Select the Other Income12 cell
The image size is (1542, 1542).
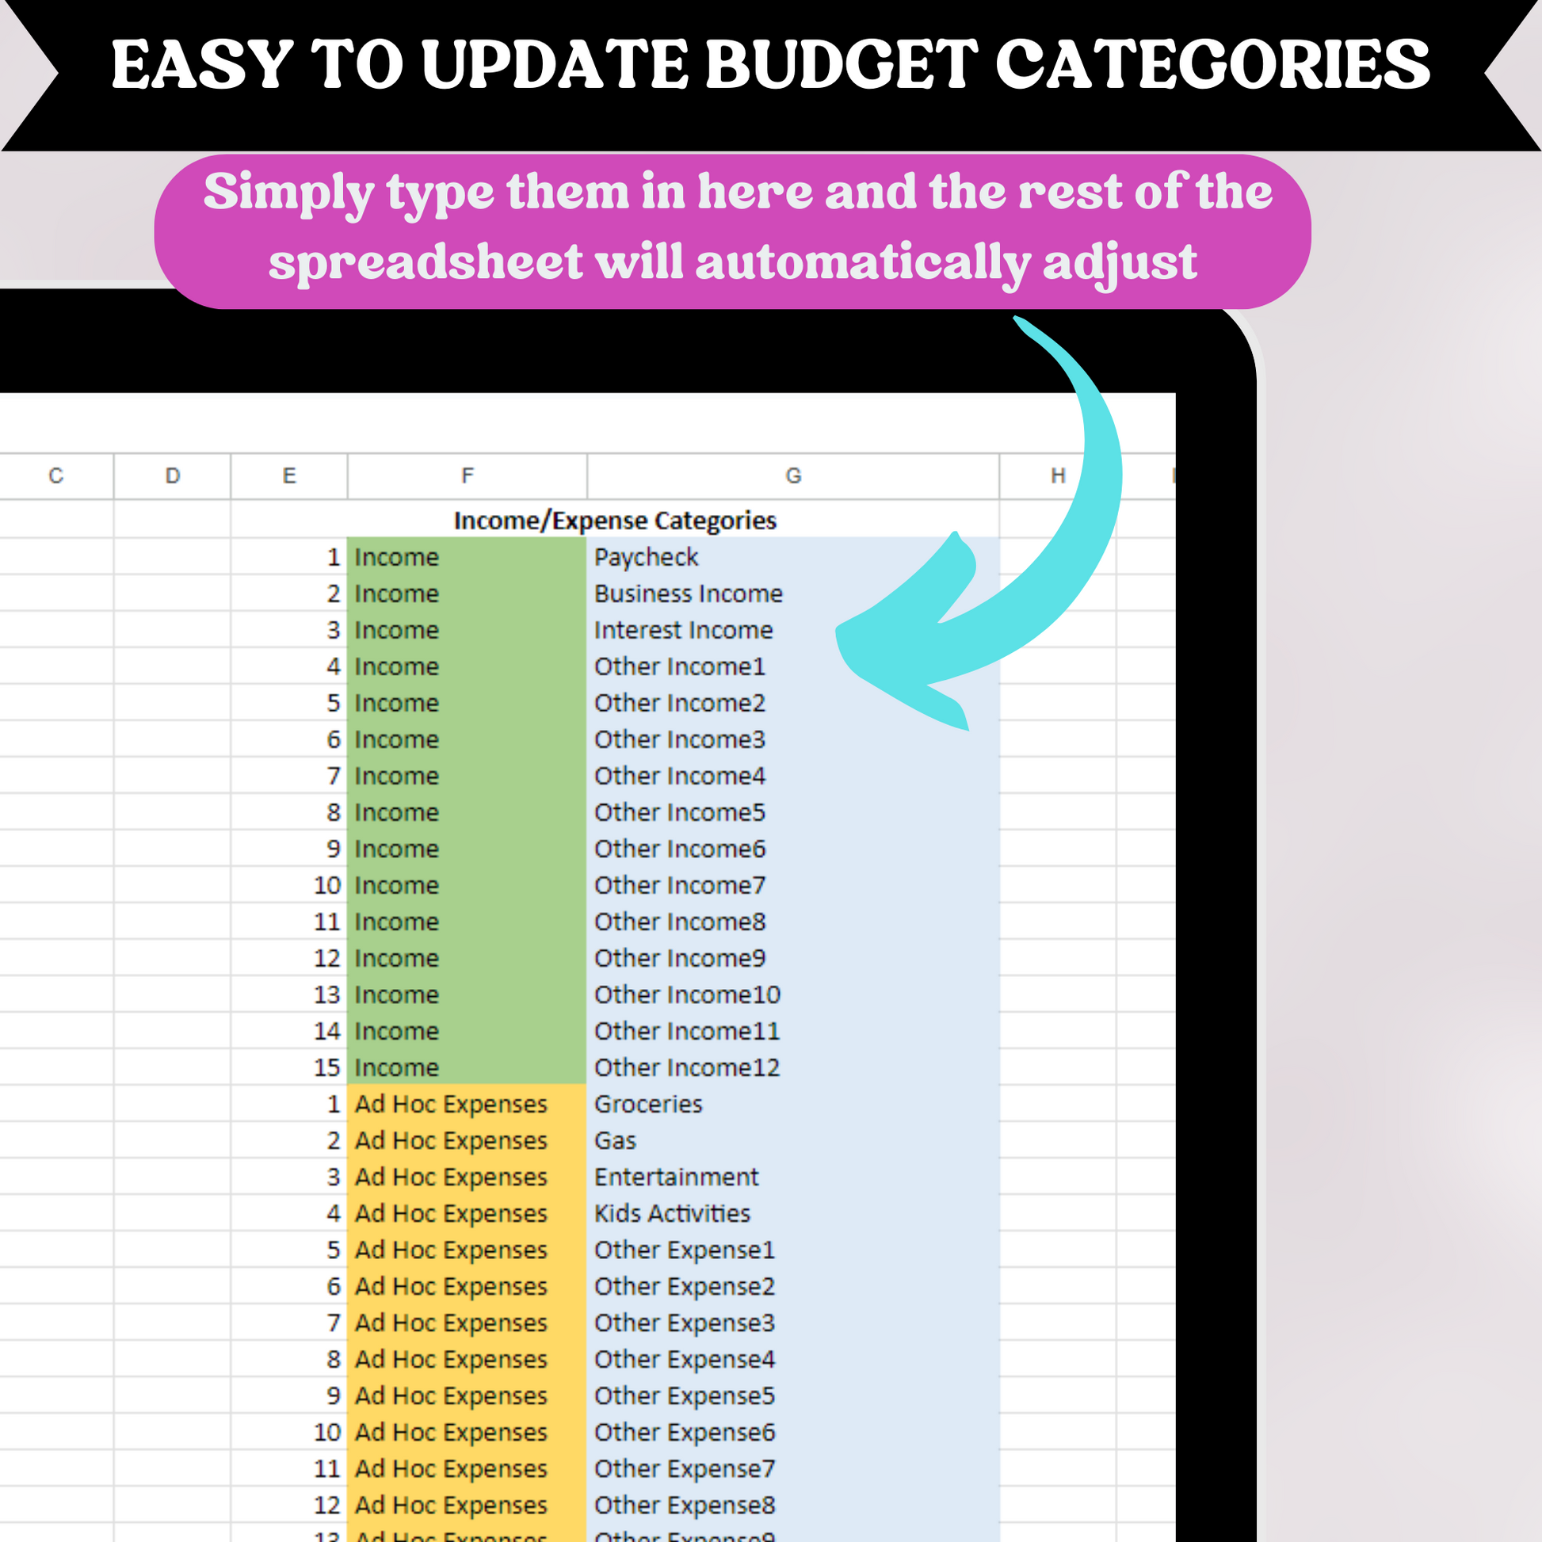click(x=792, y=1067)
